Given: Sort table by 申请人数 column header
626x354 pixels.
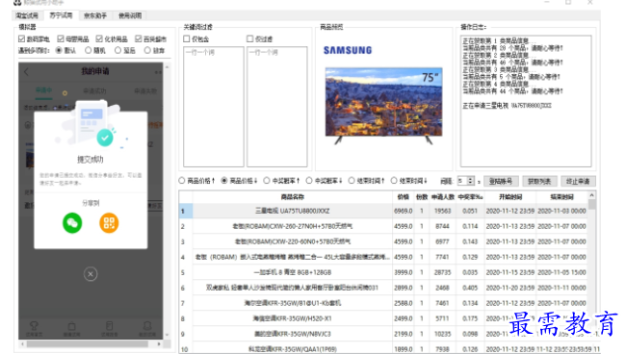Looking at the screenshot, I should point(443,196).
